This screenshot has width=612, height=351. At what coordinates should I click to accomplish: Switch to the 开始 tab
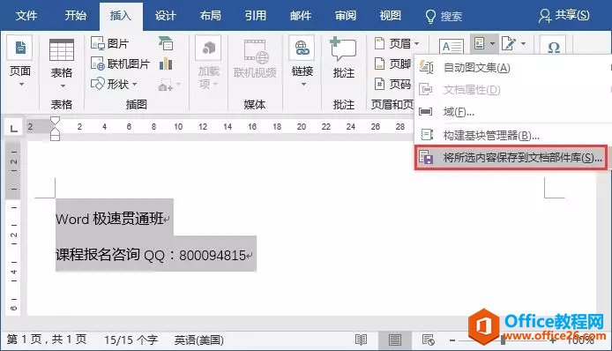(x=75, y=16)
